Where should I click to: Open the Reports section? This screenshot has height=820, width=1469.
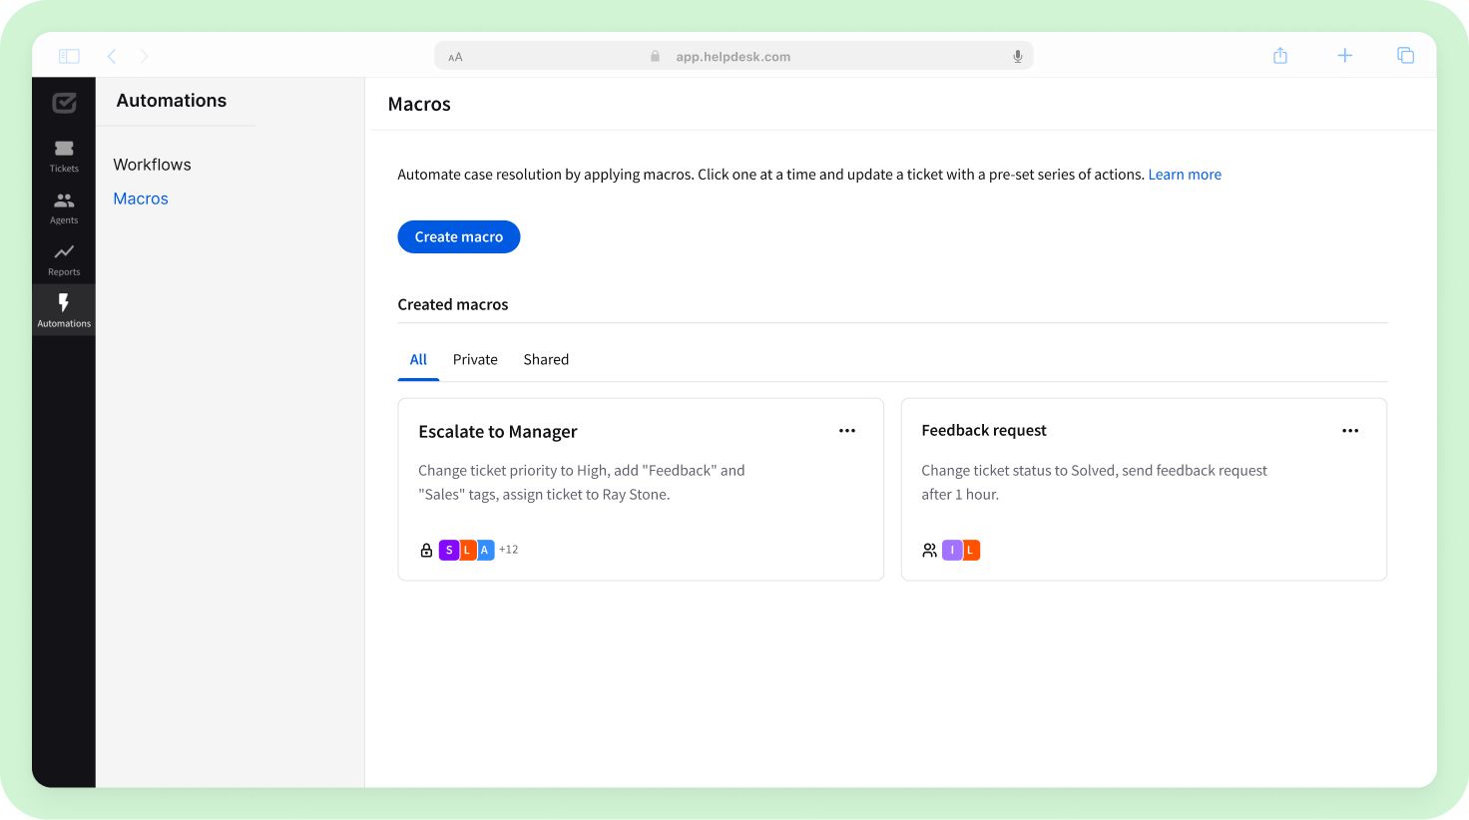pos(63,260)
